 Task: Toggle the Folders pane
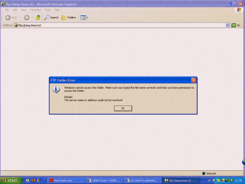tap(69, 17)
